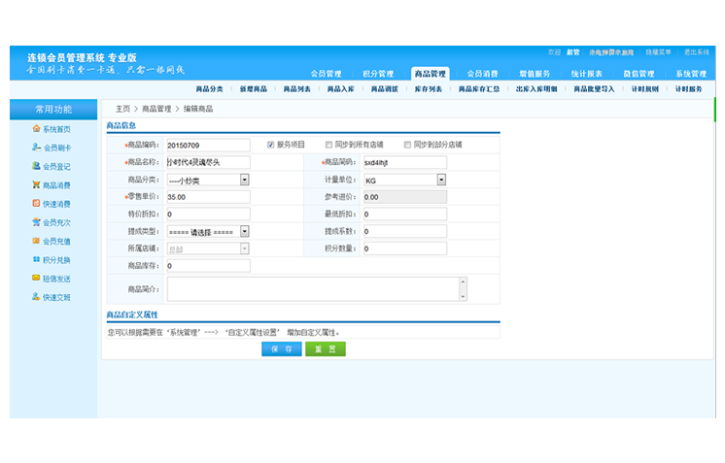725x463 pixels.
Task: Open the 库存列表 submenu item
Action: [x=428, y=89]
